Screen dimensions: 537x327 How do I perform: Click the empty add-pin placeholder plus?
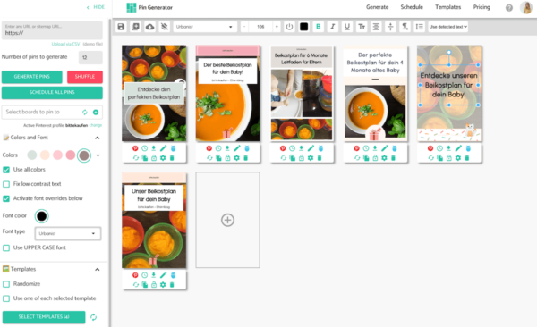click(227, 220)
